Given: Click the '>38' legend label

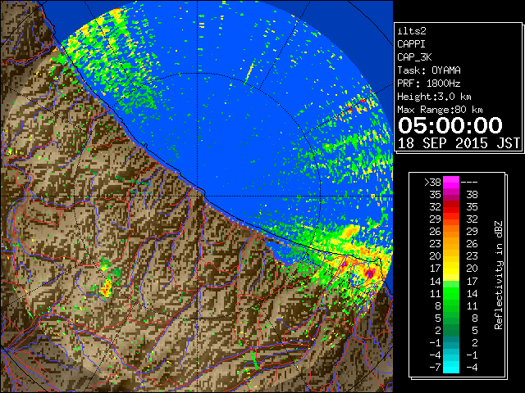Looking at the screenshot, I should (432, 183).
